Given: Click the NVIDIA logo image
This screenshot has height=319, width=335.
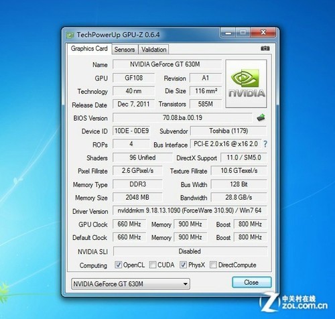Looking at the screenshot, I should click(246, 84).
